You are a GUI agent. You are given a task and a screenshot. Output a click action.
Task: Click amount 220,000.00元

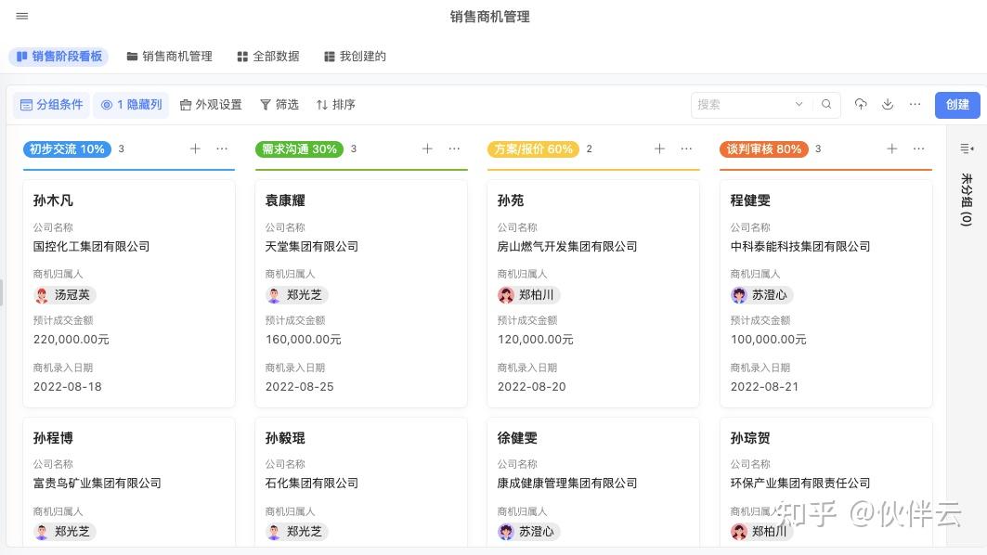click(71, 339)
